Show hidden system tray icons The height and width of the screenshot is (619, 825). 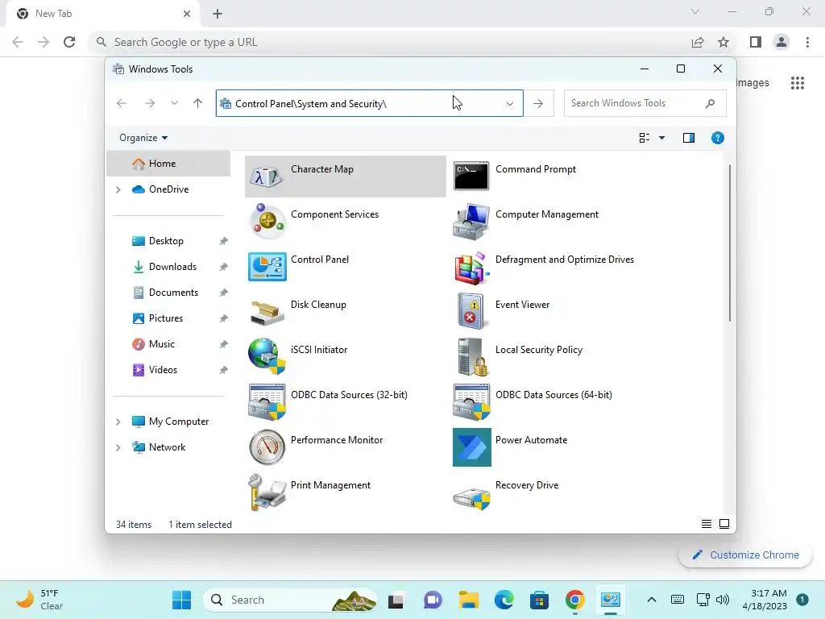tap(651, 600)
